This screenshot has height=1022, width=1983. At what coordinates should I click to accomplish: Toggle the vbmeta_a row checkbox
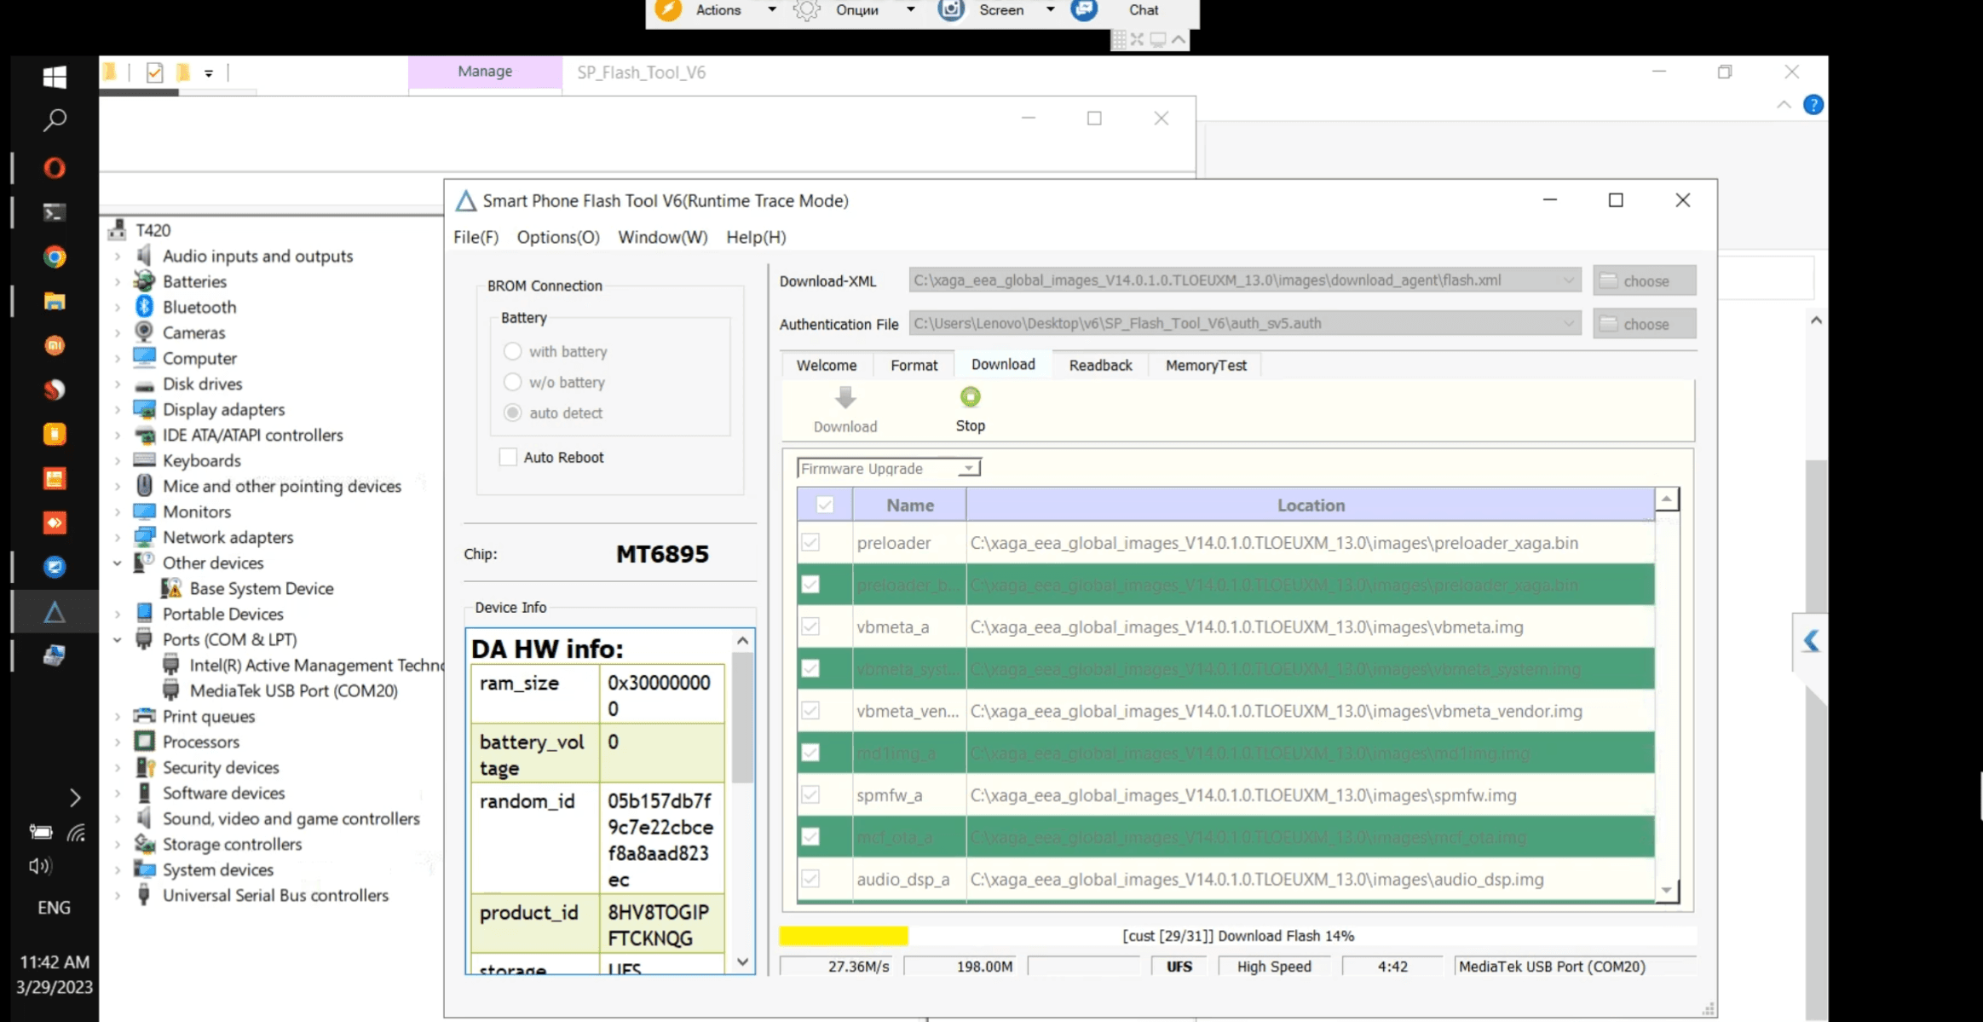coord(810,626)
